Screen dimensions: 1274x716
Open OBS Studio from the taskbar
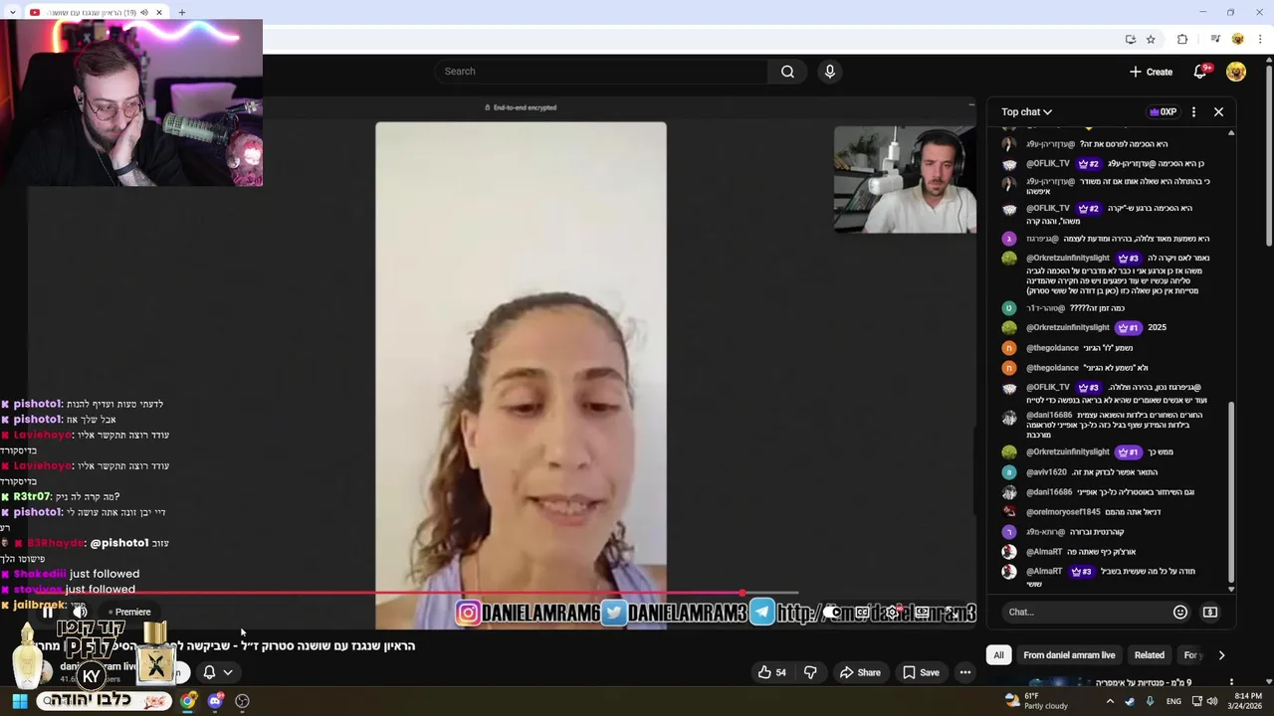point(242,701)
